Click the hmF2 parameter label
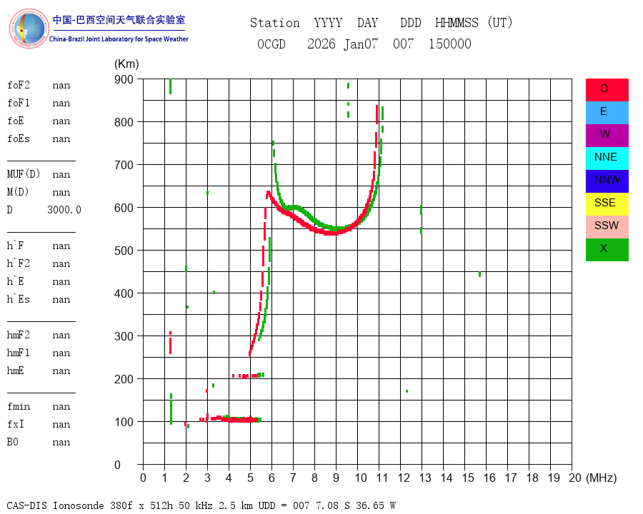The height and width of the screenshot is (514, 643). click(x=19, y=335)
